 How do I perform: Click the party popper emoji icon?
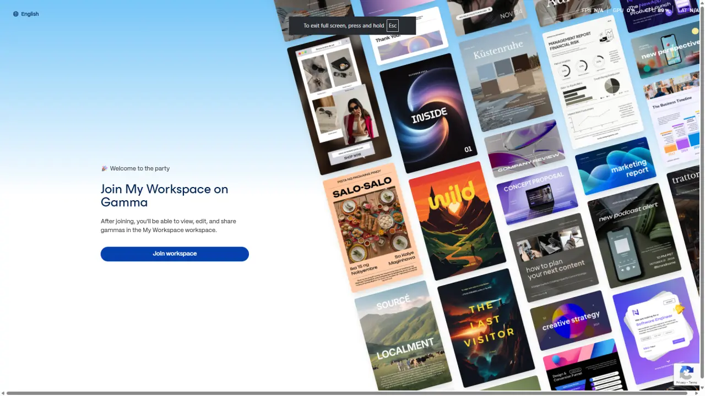pos(104,168)
